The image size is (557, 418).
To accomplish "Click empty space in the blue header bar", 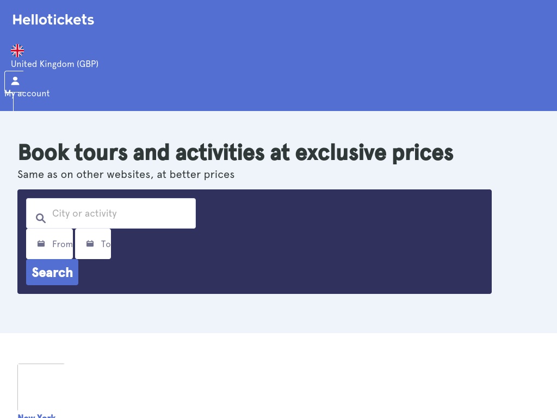I will pyautogui.click(x=326, y=54).
